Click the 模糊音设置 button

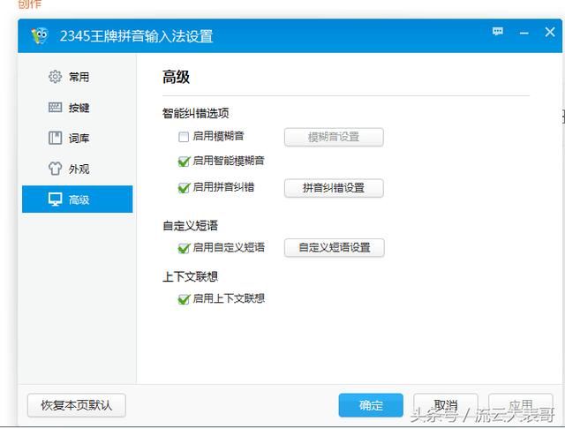334,137
